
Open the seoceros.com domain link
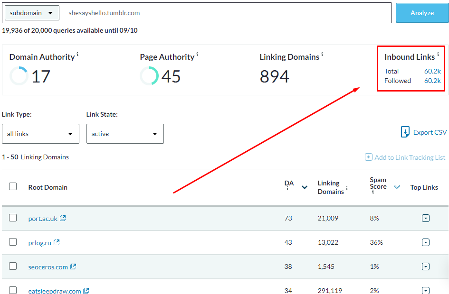click(48, 267)
